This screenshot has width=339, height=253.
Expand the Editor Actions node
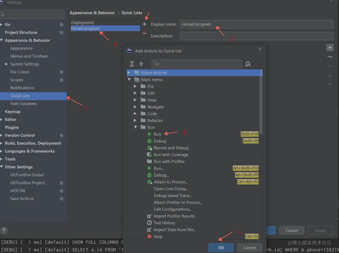click(129, 73)
